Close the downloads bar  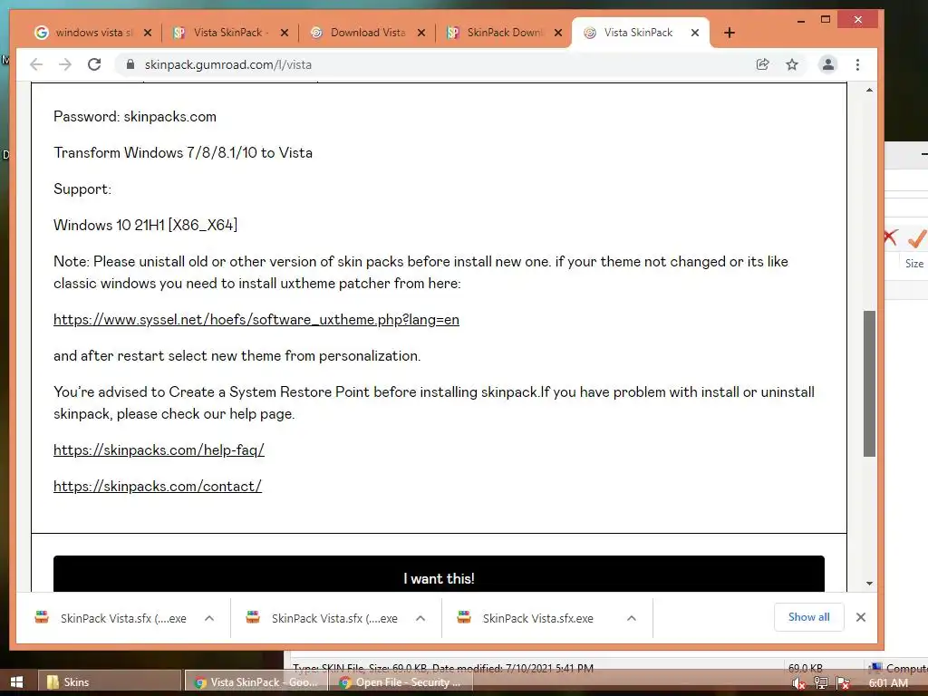click(x=861, y=617)
